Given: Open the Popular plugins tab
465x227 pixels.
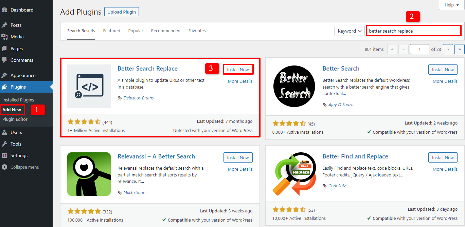Looking at the screenshot, I should coord(136,31).
